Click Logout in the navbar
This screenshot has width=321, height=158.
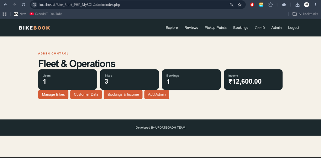[x=294, y=28]
